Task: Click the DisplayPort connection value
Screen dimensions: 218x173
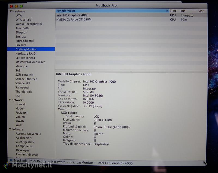Action: pyautogui.click(x=101, y=144)
